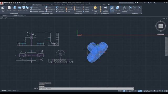Expand the Сеть panel title
This screenshot has width=168, height=94.
click(x=96, y=13)
